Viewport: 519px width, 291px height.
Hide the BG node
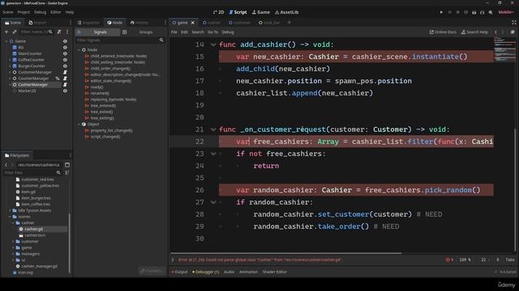65,48
